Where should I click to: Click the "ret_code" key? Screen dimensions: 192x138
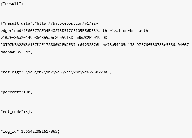click(x=12, y=112)
